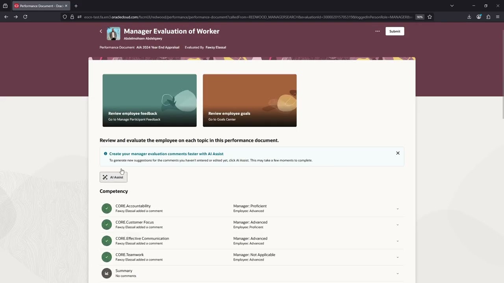Viewport: 504px width, 283px height.
Task: Open a new browser tab
Action: tap(76, 6)
